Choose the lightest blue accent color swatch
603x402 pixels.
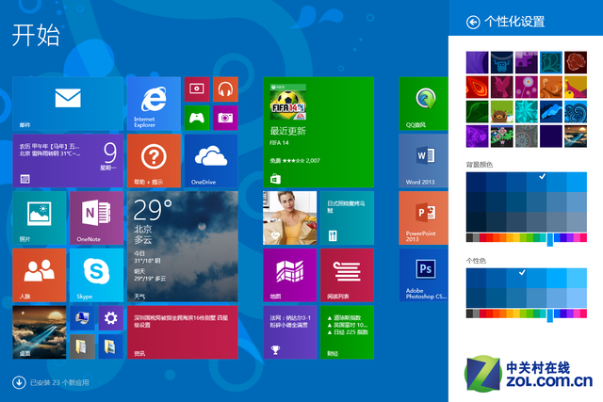click(577, 298)
